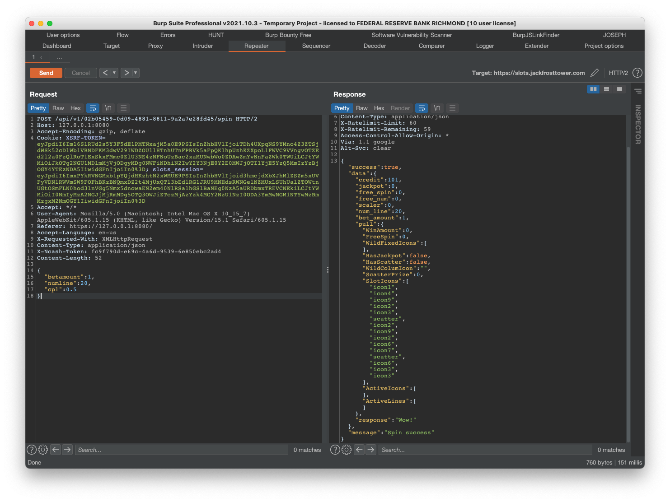The height and width of the screenshot is (502, 670).
Task: Open Request search help icon
Action: (32, 450)
